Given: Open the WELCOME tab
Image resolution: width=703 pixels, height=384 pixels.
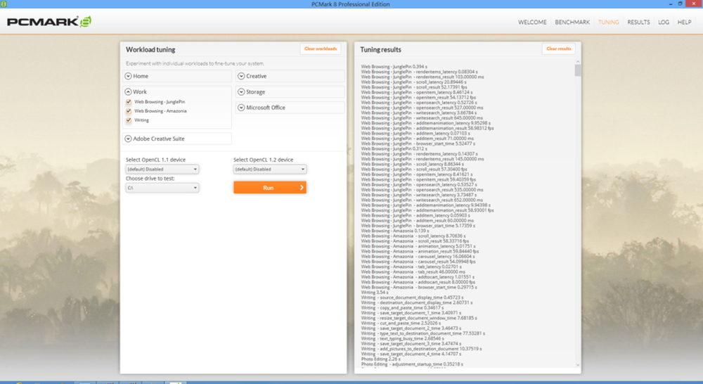Looking at the screenshot, I should click(532, 22).
